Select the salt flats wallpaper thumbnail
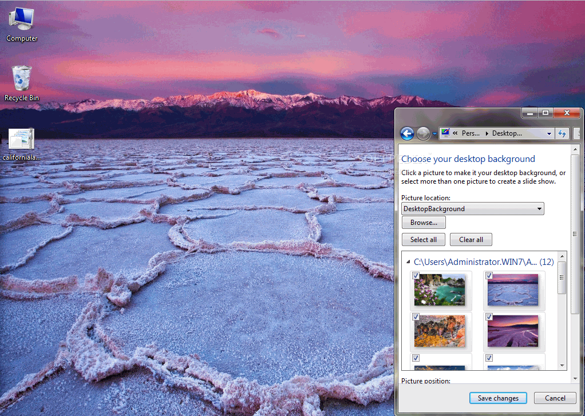Screen dimensions: 585x416 (x=513, y=290)
